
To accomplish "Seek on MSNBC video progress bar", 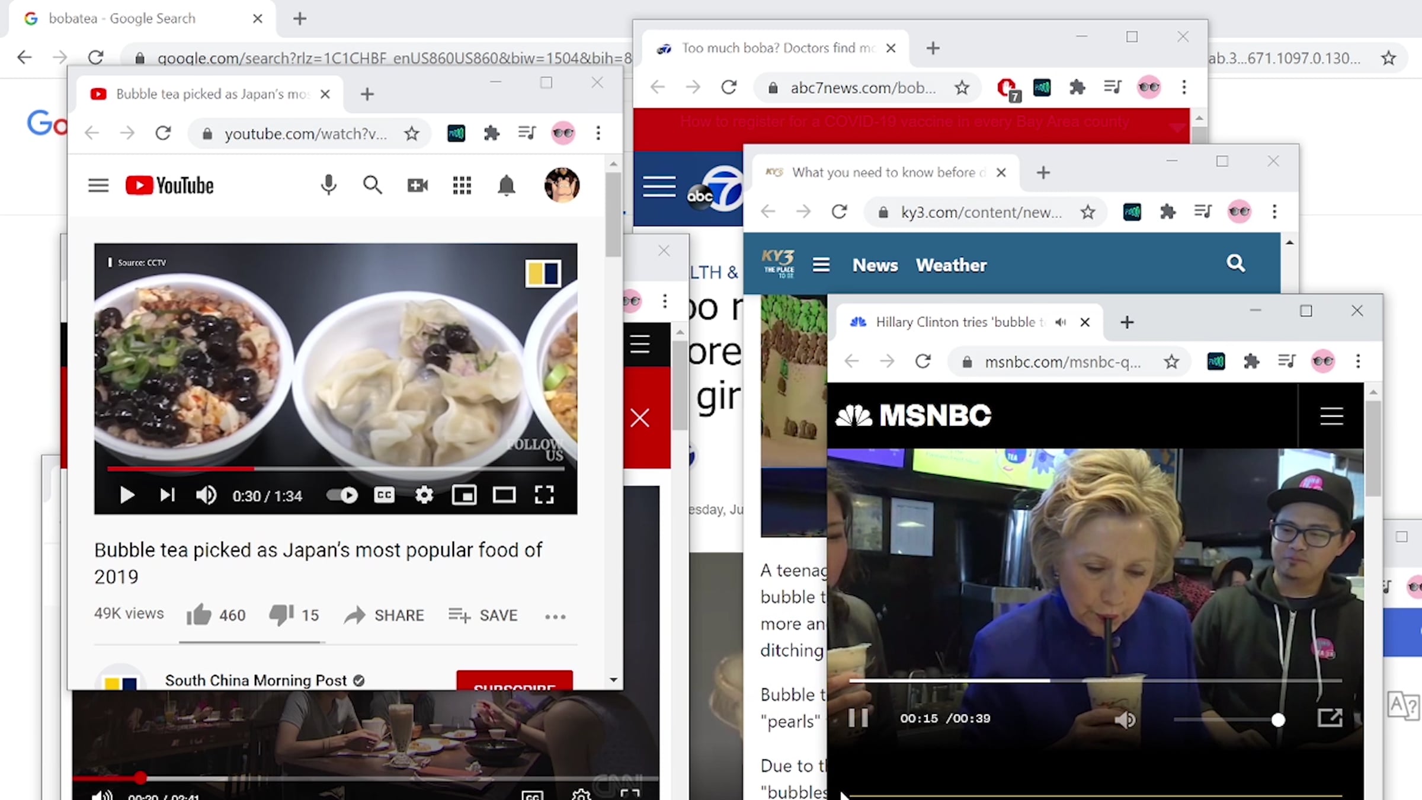I will [x=1095, y=680].
